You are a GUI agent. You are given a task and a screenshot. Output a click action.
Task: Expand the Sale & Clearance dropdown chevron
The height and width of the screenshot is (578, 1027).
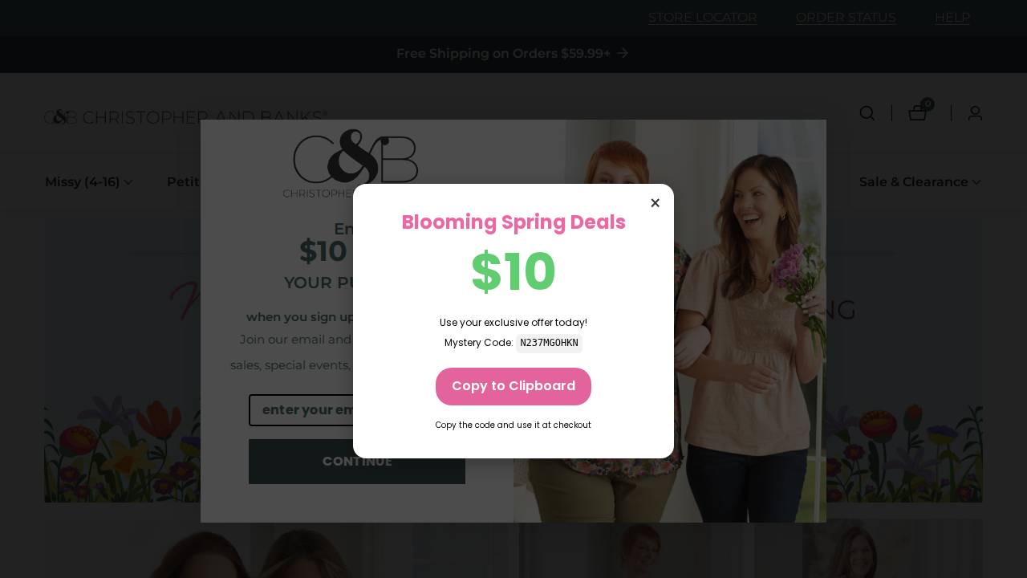coord(976,182)
